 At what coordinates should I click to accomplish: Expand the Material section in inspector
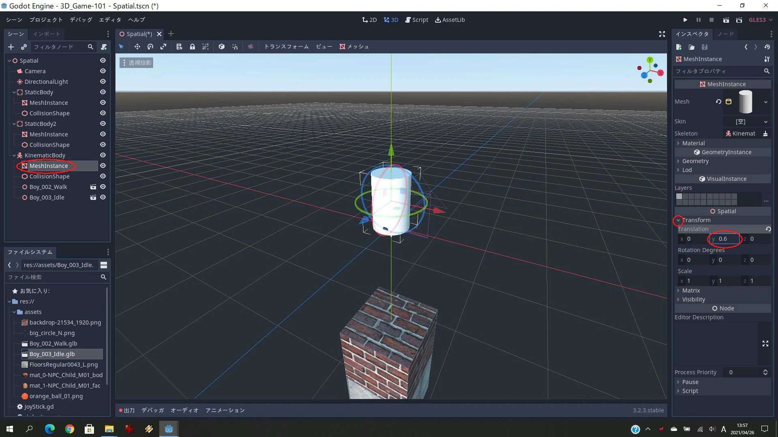pos(722,143)
